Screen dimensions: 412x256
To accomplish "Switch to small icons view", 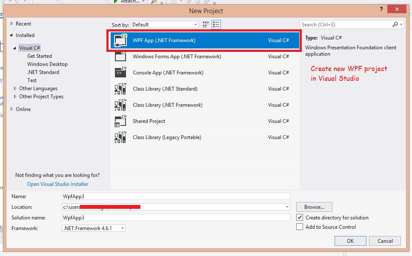I will click(x=206, y=25).
